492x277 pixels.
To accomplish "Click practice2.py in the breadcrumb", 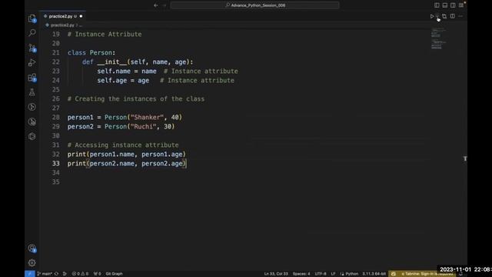I will (x=62, y=25).
